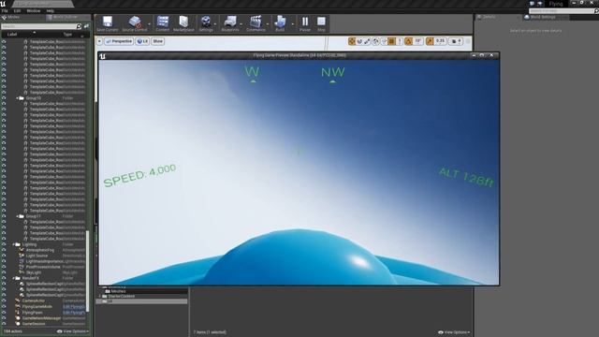Open the Settings toolbar icon
The image size is (599, 337).
tap(206, 23)
